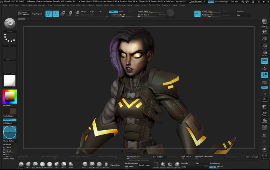
Task: Click the Actual size icon
Action: pyautogui.click(x=264, y=46)
